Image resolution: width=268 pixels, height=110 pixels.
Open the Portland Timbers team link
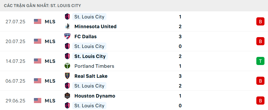coord(94,66)
